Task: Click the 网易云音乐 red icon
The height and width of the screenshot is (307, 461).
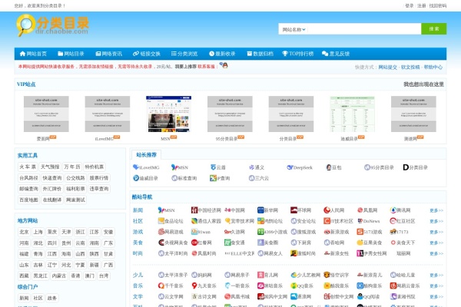Action: (x=393, y=286)
